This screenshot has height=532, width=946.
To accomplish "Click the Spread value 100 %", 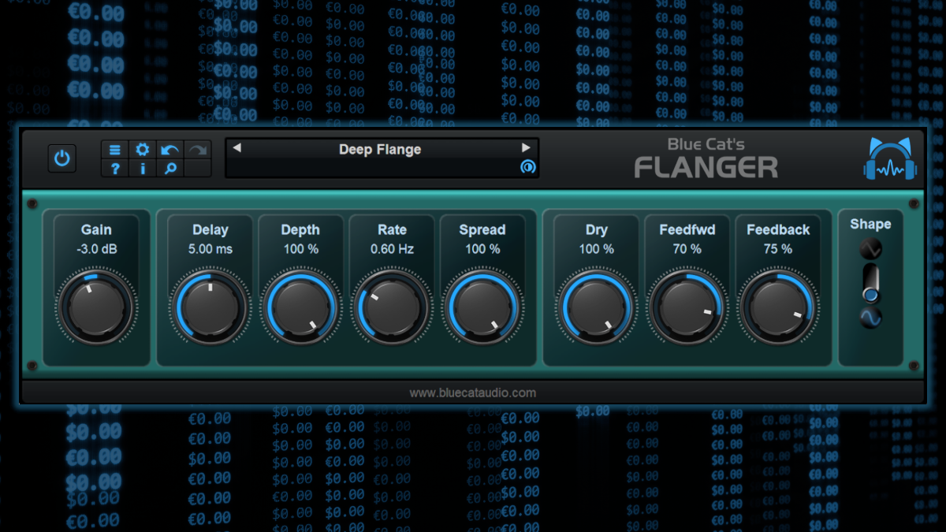I will (x=482, y=249).
